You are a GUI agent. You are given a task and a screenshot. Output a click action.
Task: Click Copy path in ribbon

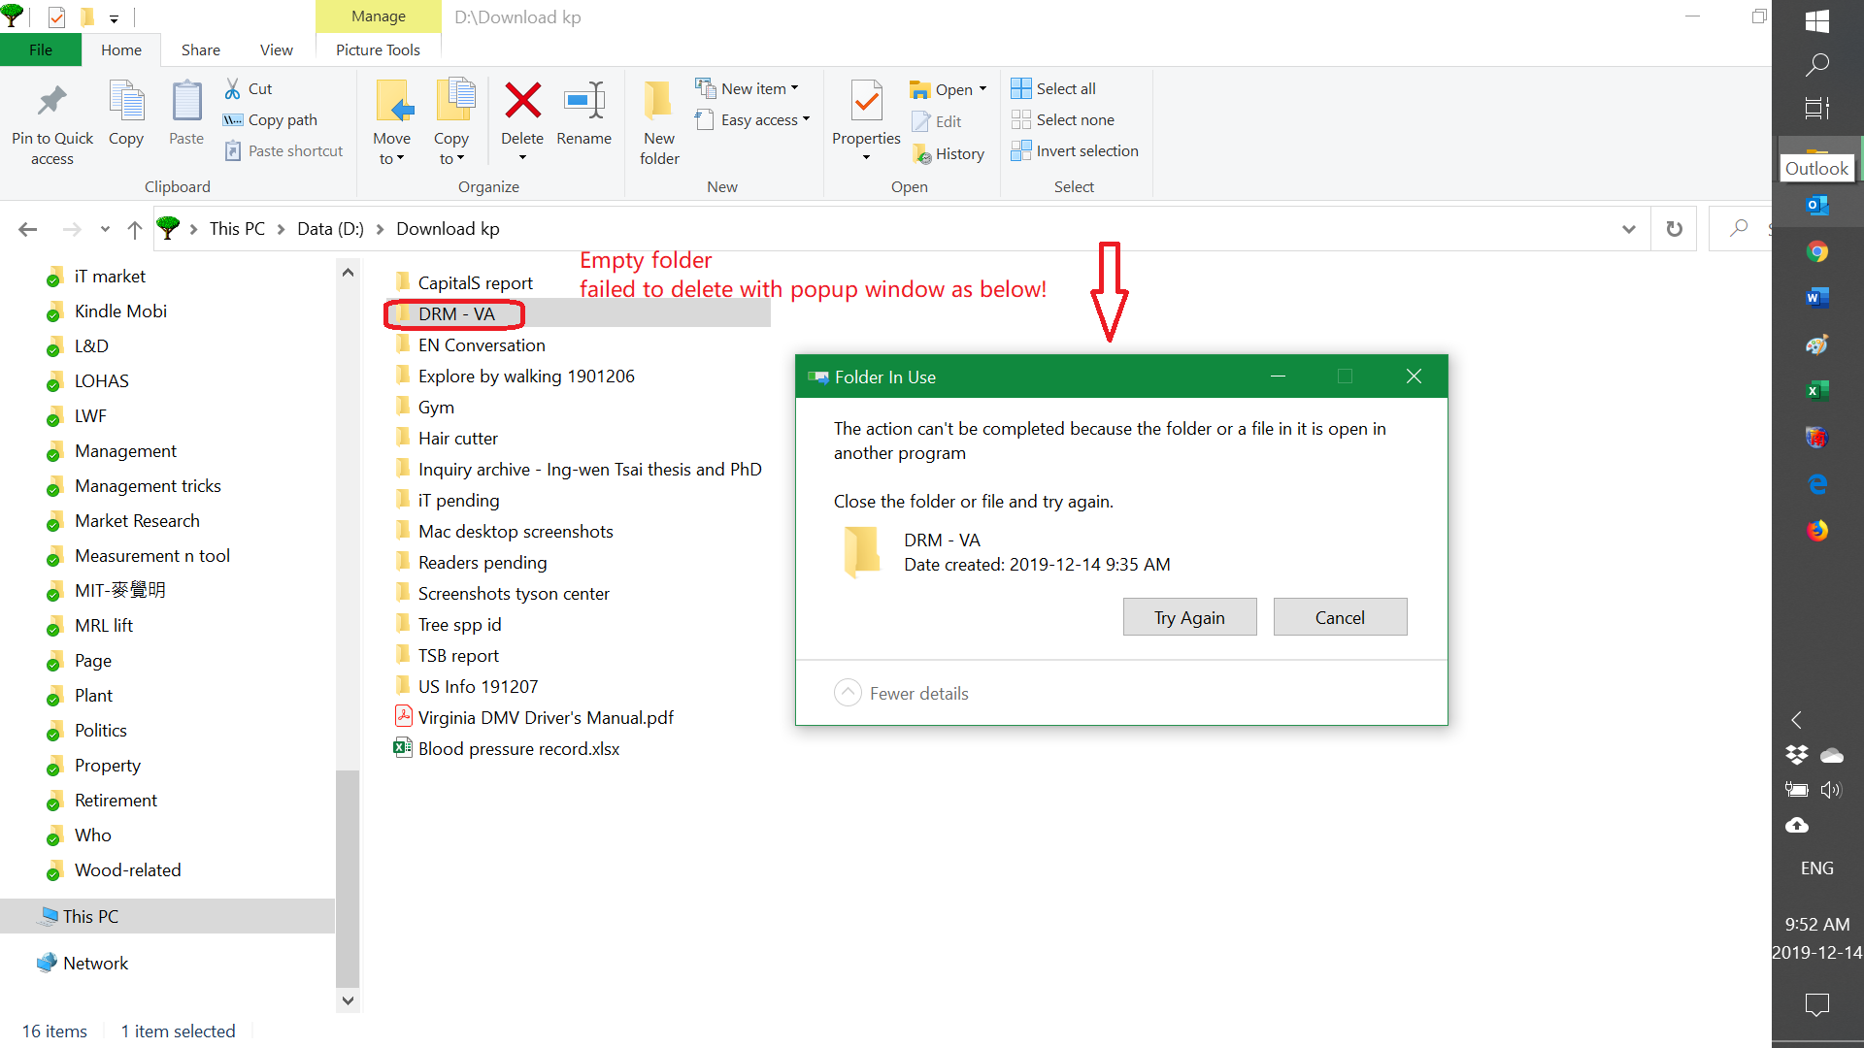click(x=271, y=119)
